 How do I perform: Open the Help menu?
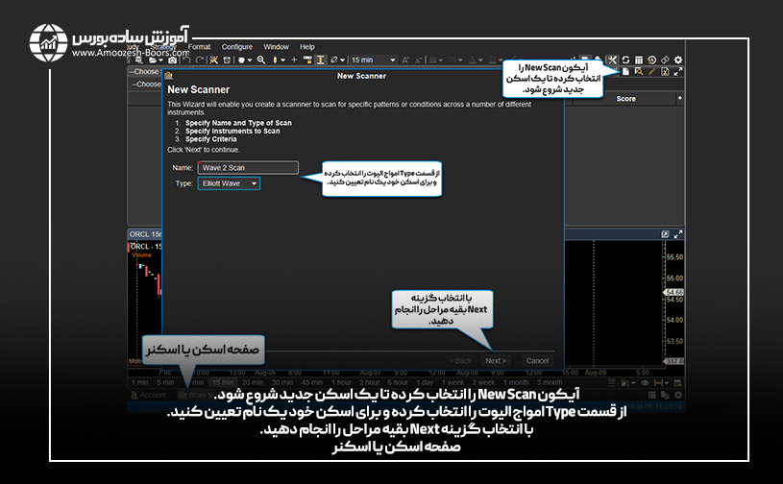(307, 47)
